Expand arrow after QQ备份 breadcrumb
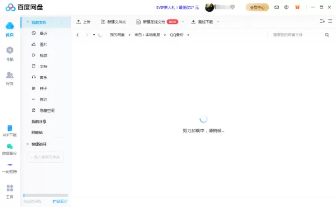Image resolution: width=336 pixels, height=207 pixels. click(188, 35)
